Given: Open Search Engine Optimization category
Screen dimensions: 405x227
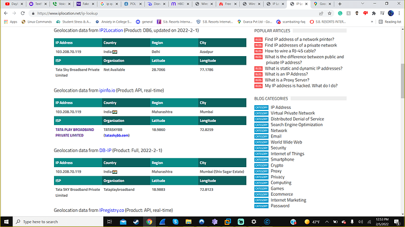Looking at the screenshot, I should [x=296, y=125].
